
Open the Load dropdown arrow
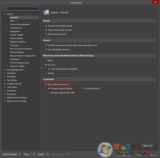click(x=48, y=154)
